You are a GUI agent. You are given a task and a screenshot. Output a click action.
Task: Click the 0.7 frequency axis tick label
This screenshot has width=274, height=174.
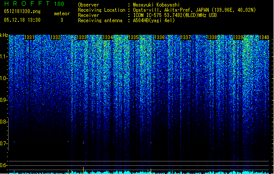[4, 144]
